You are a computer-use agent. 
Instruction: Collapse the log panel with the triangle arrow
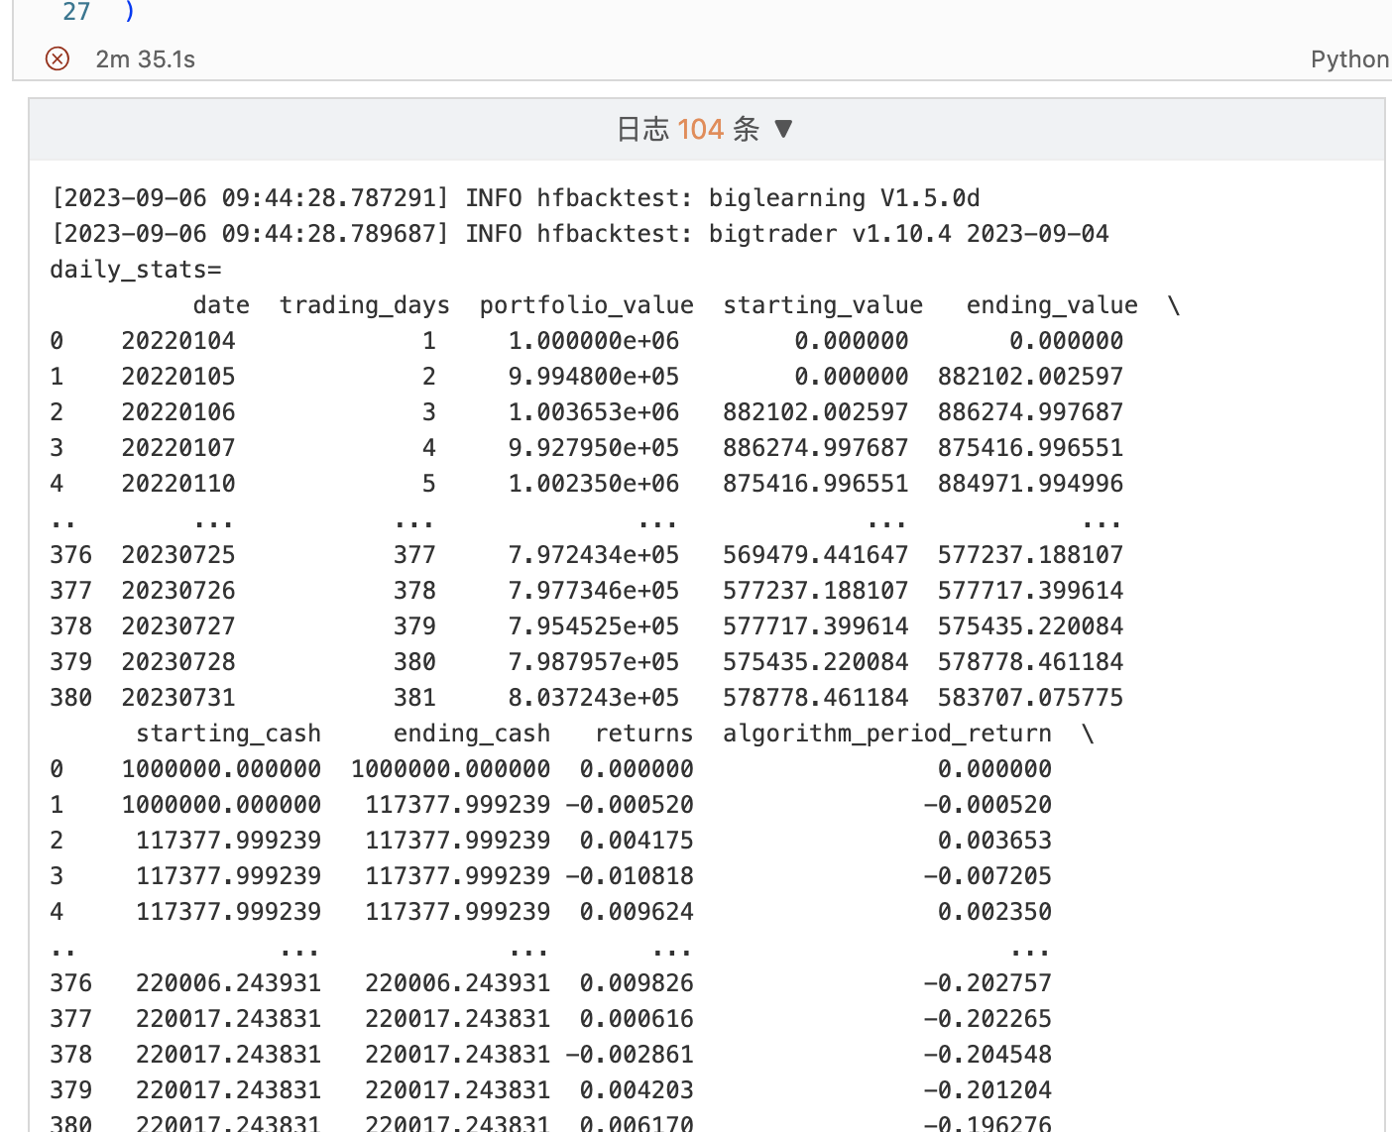pos(783,129)
